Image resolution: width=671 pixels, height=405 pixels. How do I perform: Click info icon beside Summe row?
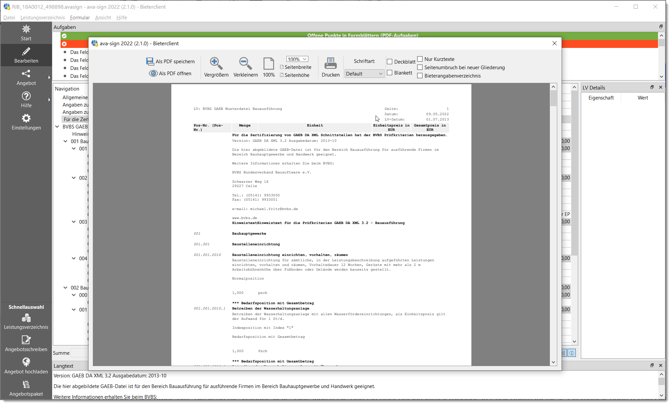572,353
